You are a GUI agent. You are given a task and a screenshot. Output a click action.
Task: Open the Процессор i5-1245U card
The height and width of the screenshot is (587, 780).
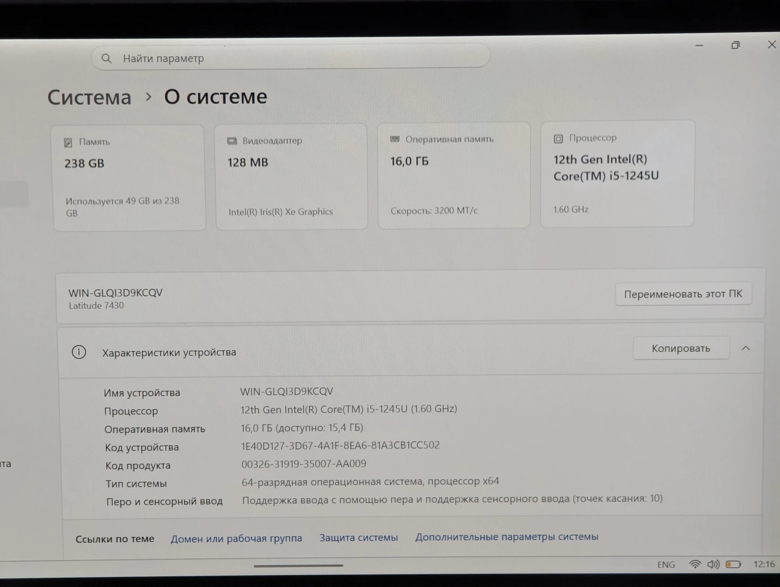coord(617,173)
